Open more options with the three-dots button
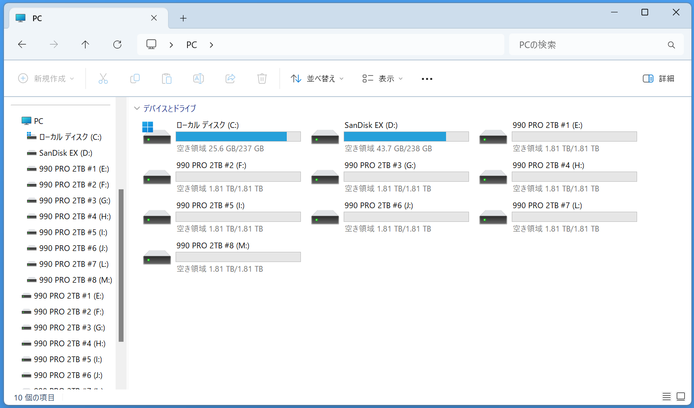The image size is (694, 408). (x=427, y=79)
